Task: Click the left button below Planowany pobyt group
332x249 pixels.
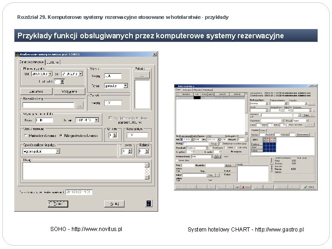Action: [x=36, y=91]
